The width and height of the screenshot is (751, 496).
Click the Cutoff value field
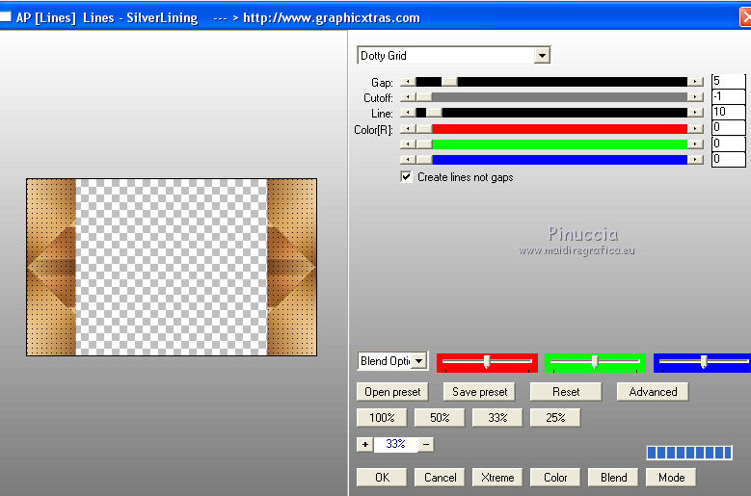pyautogui.click(x=729, y=96)
